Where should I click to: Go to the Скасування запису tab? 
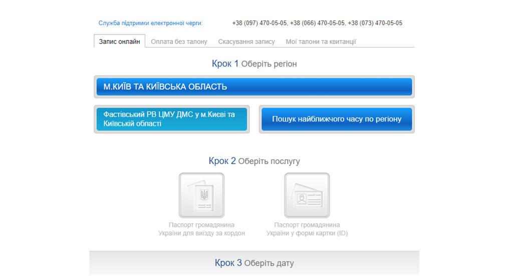tap(246, 41)
